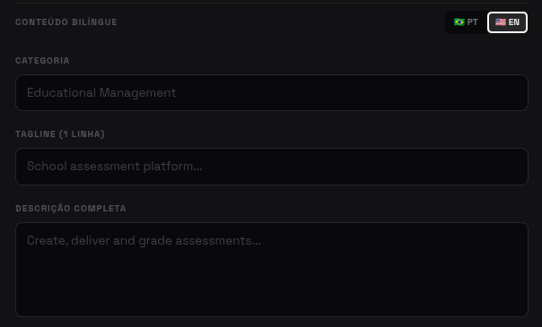
Task: Click the 'School assessment platform...' placeholder
Action: coord(115,167)
